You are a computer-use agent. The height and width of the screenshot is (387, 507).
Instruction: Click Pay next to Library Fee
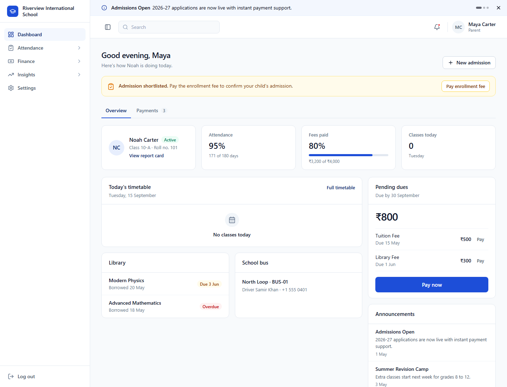tap(481, 261)
